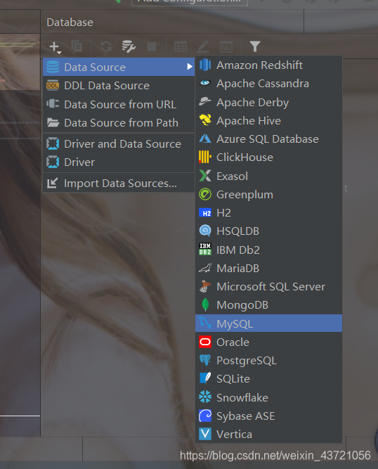The image size is (378, 469).
Task: Click the MongoDB leaf icon
Action: (205, 304)
